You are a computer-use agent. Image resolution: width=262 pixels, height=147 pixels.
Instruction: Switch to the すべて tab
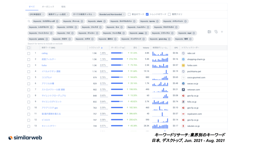[32, 7]
